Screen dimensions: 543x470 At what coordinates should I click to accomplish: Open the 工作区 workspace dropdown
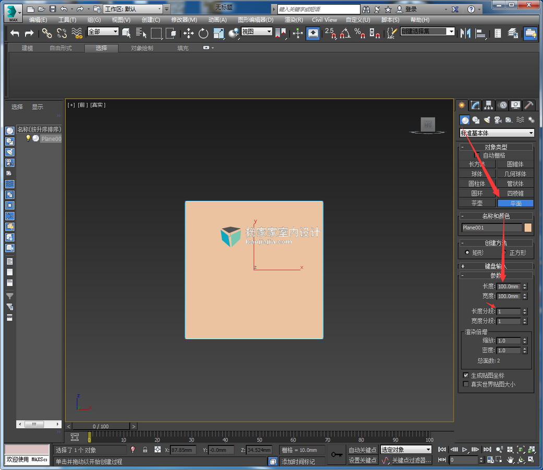[134, 9]
